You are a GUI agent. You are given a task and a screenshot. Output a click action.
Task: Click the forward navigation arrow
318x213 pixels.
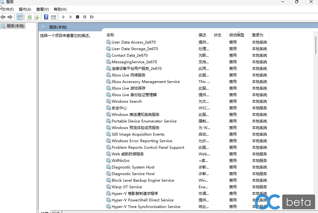pyautogui.click(x=10, y=17)
